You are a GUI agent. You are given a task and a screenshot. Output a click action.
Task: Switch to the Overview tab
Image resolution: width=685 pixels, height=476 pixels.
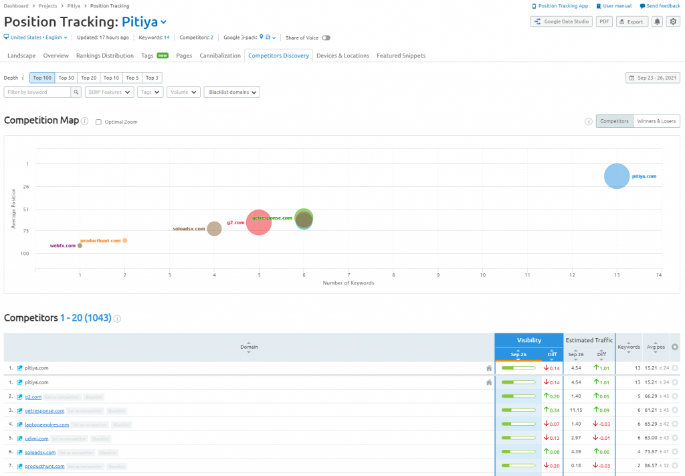56,56
